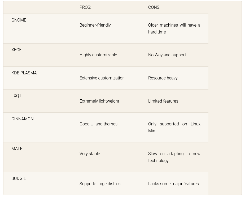Select the CINNAMON row label
Screen dimensions: 245x199
click(22, 119)
